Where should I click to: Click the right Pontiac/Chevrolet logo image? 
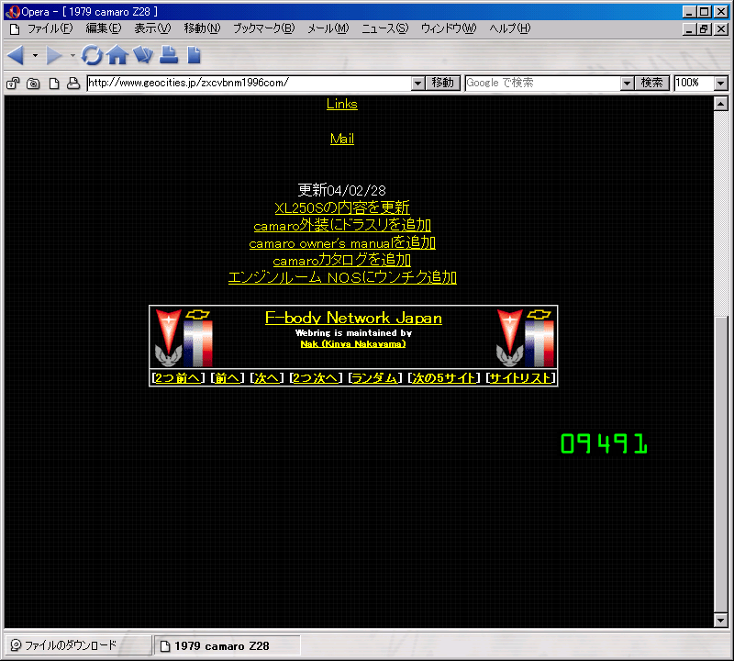click(x=525, y=338)
